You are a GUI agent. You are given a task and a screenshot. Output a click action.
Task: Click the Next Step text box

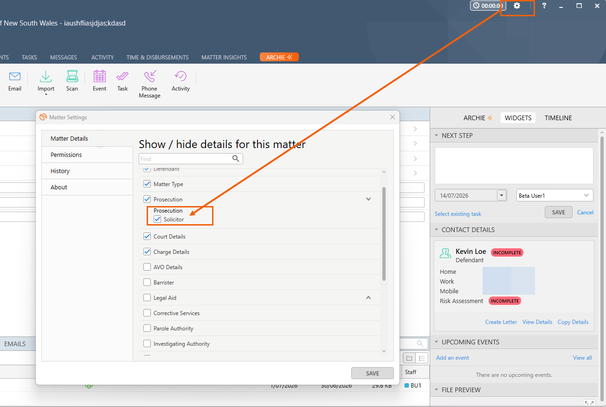[x=514, y=166]
